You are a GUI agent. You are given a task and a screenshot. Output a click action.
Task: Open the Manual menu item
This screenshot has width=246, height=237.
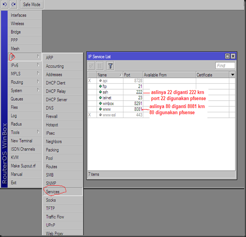point(25,174)
